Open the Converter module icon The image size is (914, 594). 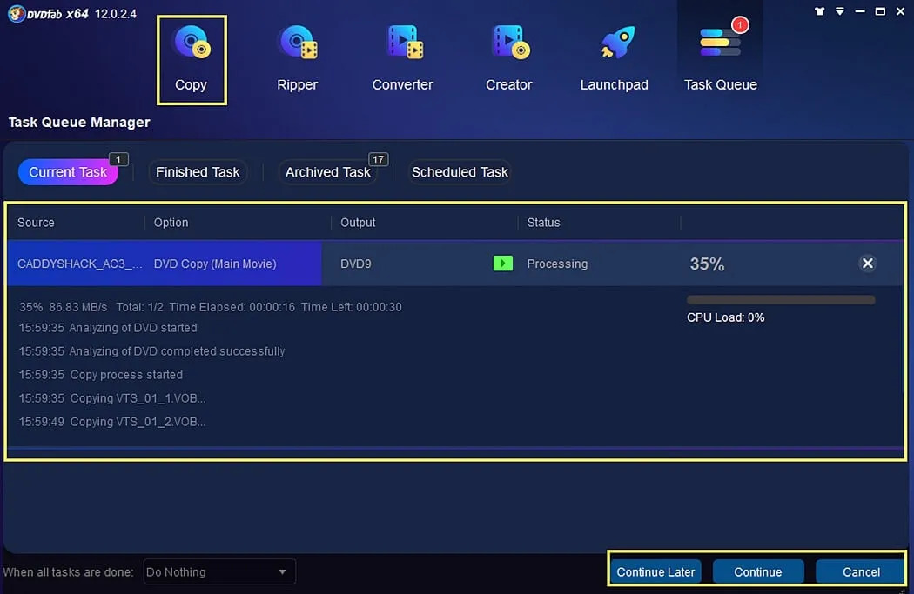click(x=403, y=43)
